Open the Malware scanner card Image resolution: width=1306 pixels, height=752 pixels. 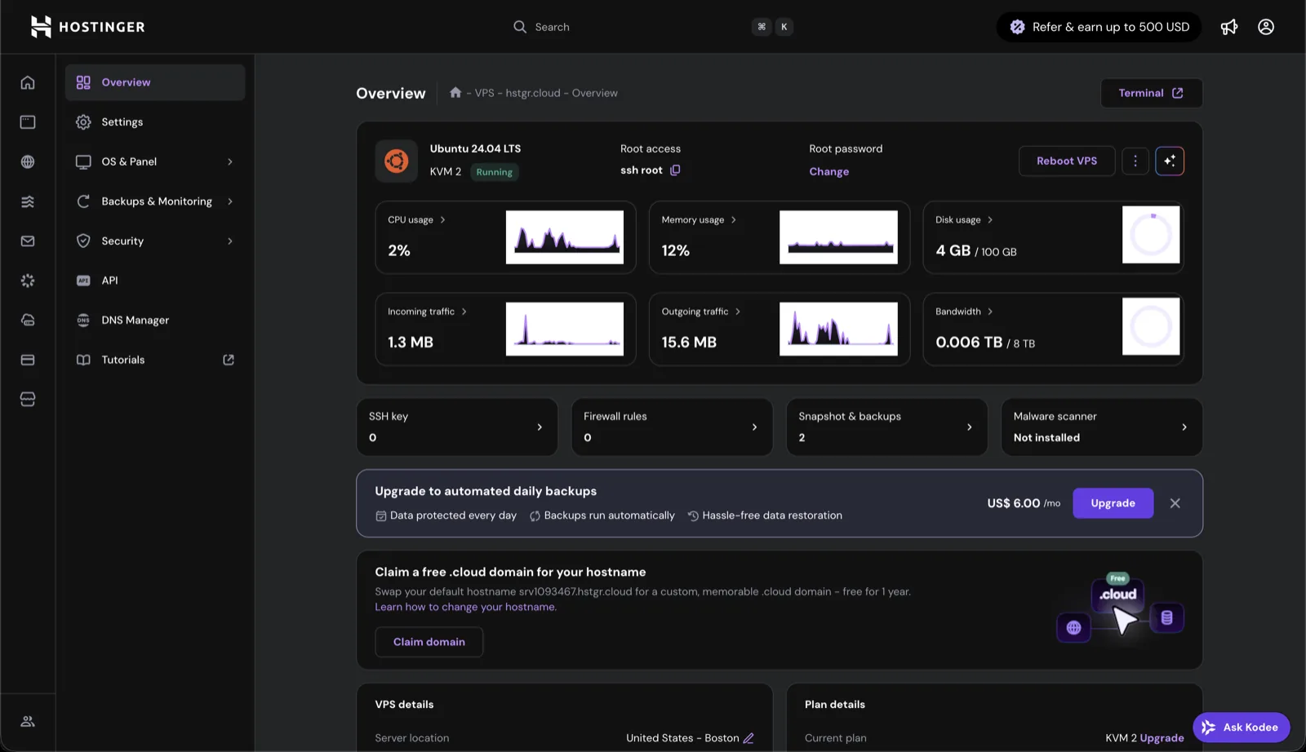1102,427
